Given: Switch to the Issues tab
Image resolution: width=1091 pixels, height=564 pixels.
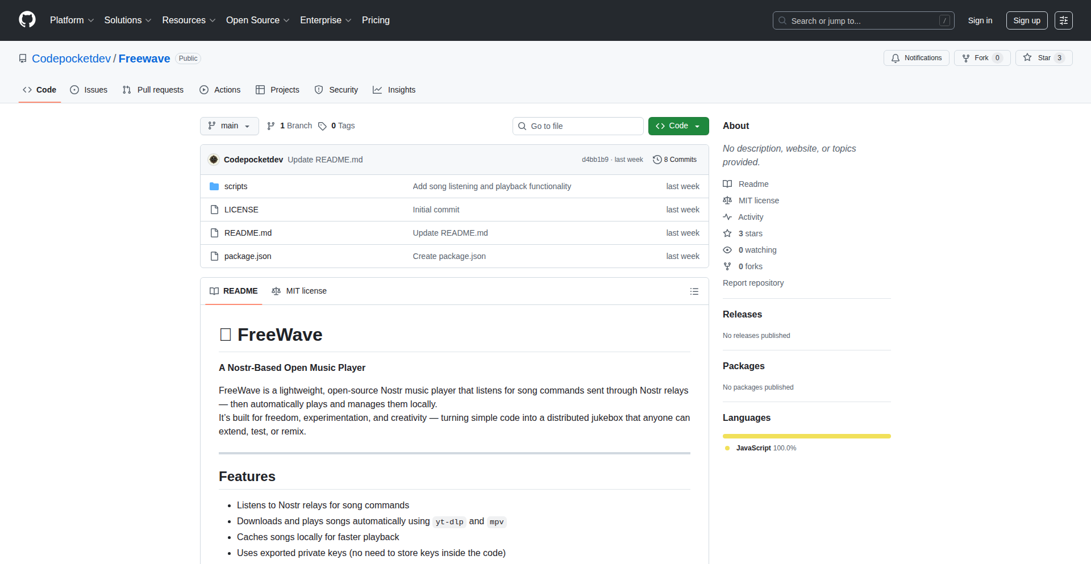Looking at the screenshot, I should coord(89,90).
